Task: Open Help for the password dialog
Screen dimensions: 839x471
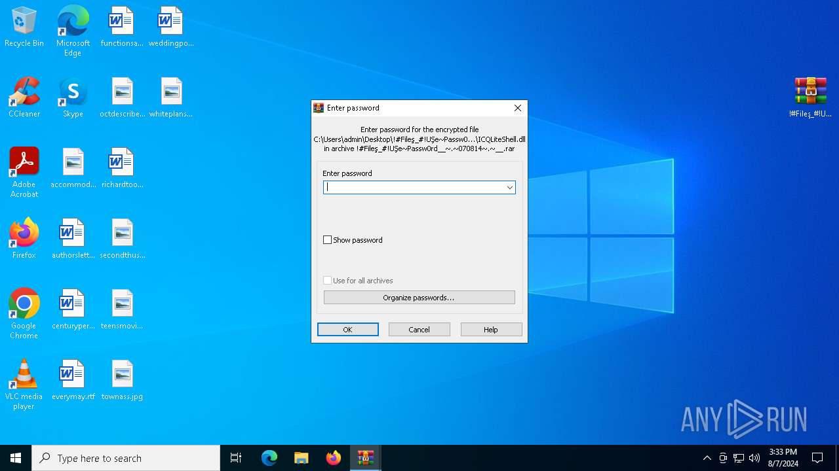Action: click(x=491, y=330)
